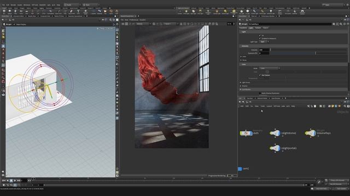Toggle Enabled in Viewport checkbox

pyautogui.click(x=260, y=39)
